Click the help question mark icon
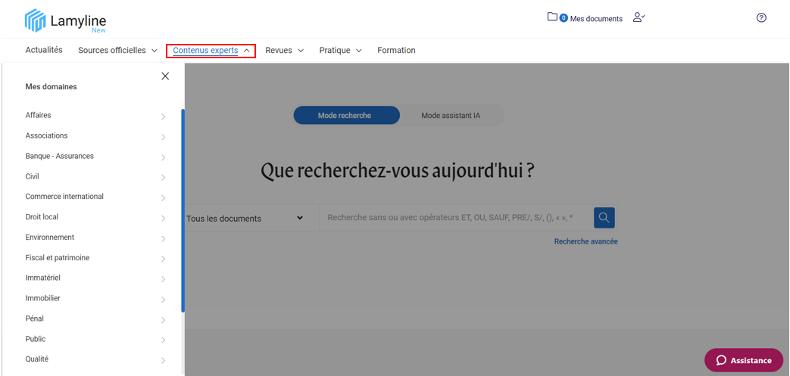 click(761, 18)
